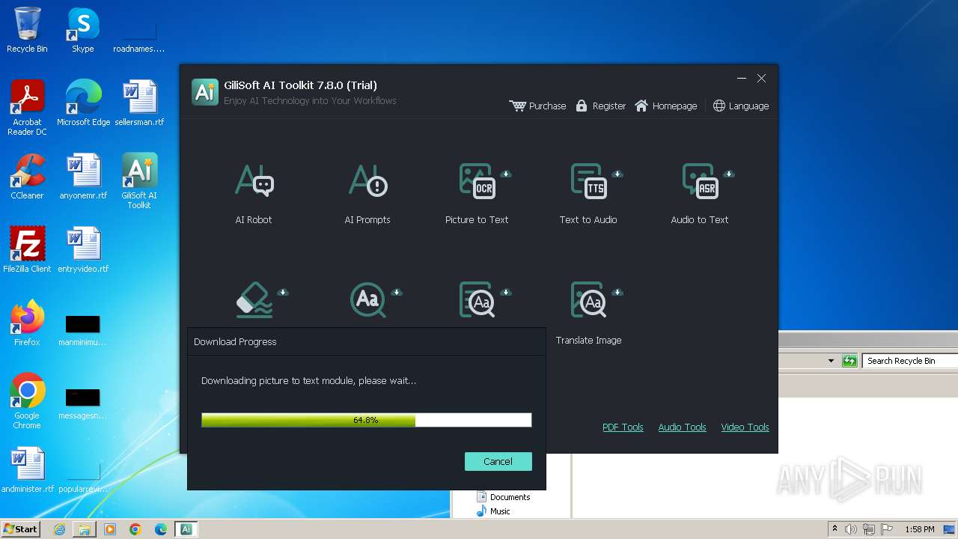This screenshot has width=958, height=539.
Task: Select FileZilla Client desktop shortcut
Action: 27,250
